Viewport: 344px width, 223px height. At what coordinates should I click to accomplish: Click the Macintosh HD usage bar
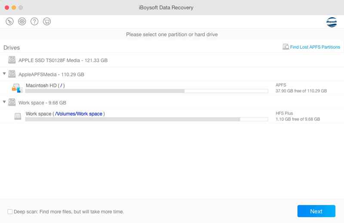pos(147,91)
